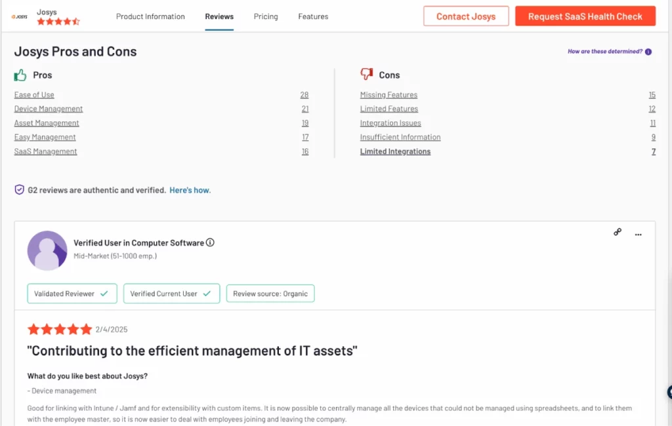Click count 12 next to Limited Features
The height and width of the screenshot is (426, 672).
click(x=652, y=109)
